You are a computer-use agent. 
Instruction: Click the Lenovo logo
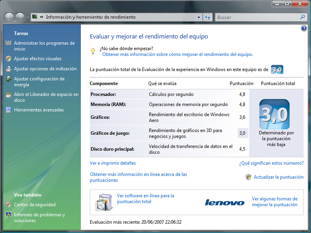225,202
